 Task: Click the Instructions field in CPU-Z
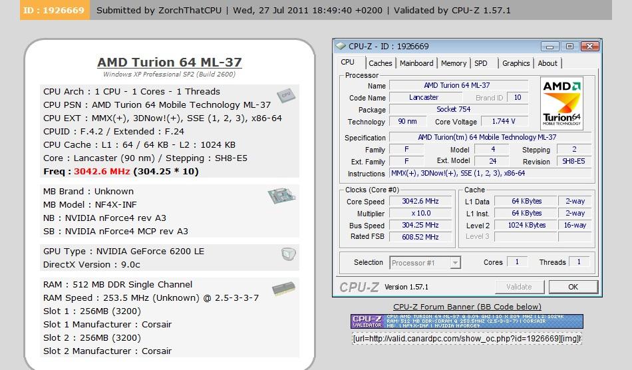490,173
